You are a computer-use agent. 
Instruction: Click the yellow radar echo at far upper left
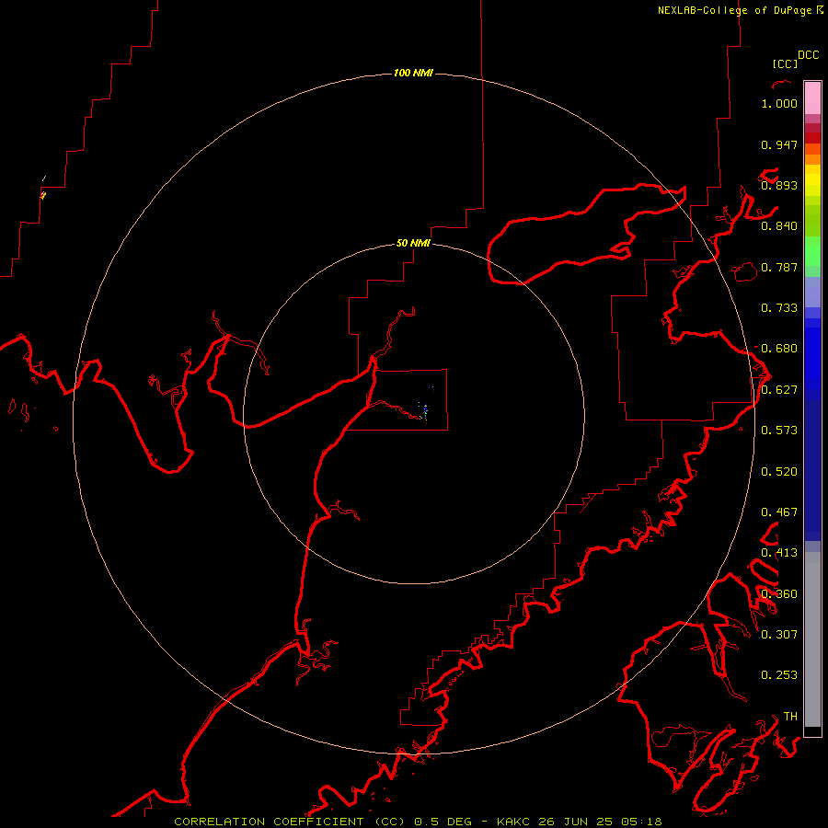[x=42, y=195]
